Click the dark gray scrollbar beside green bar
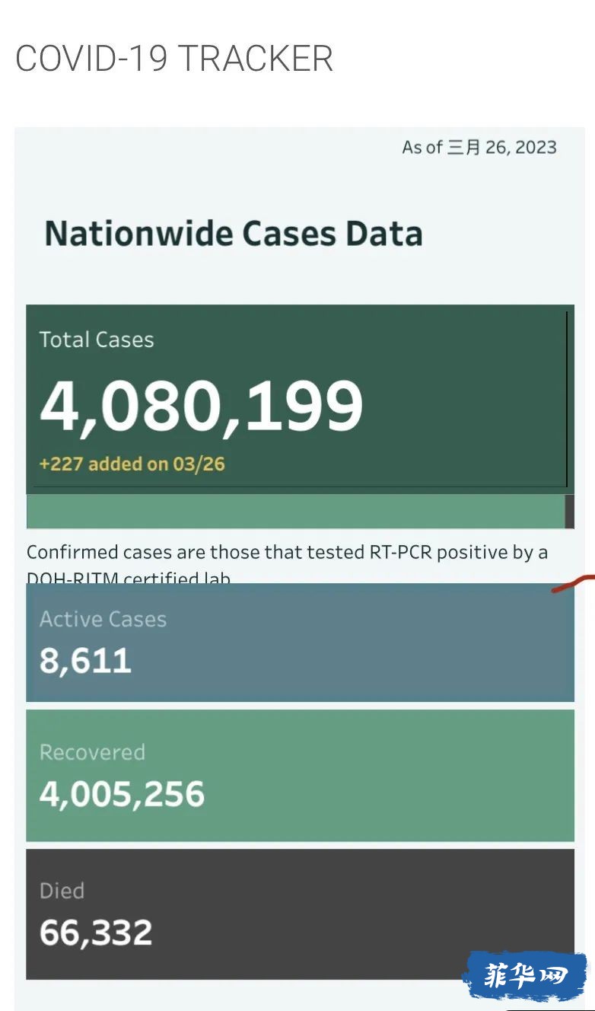 coord(570,511)
